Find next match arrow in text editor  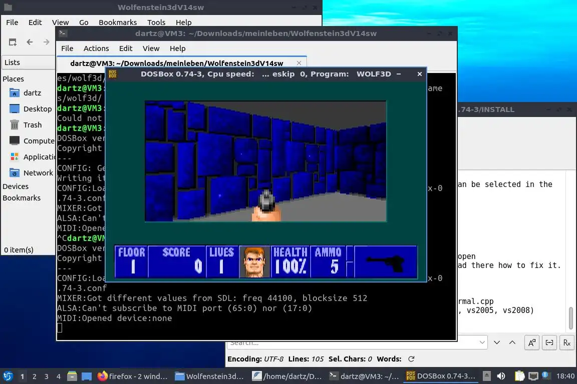point(497,342)
